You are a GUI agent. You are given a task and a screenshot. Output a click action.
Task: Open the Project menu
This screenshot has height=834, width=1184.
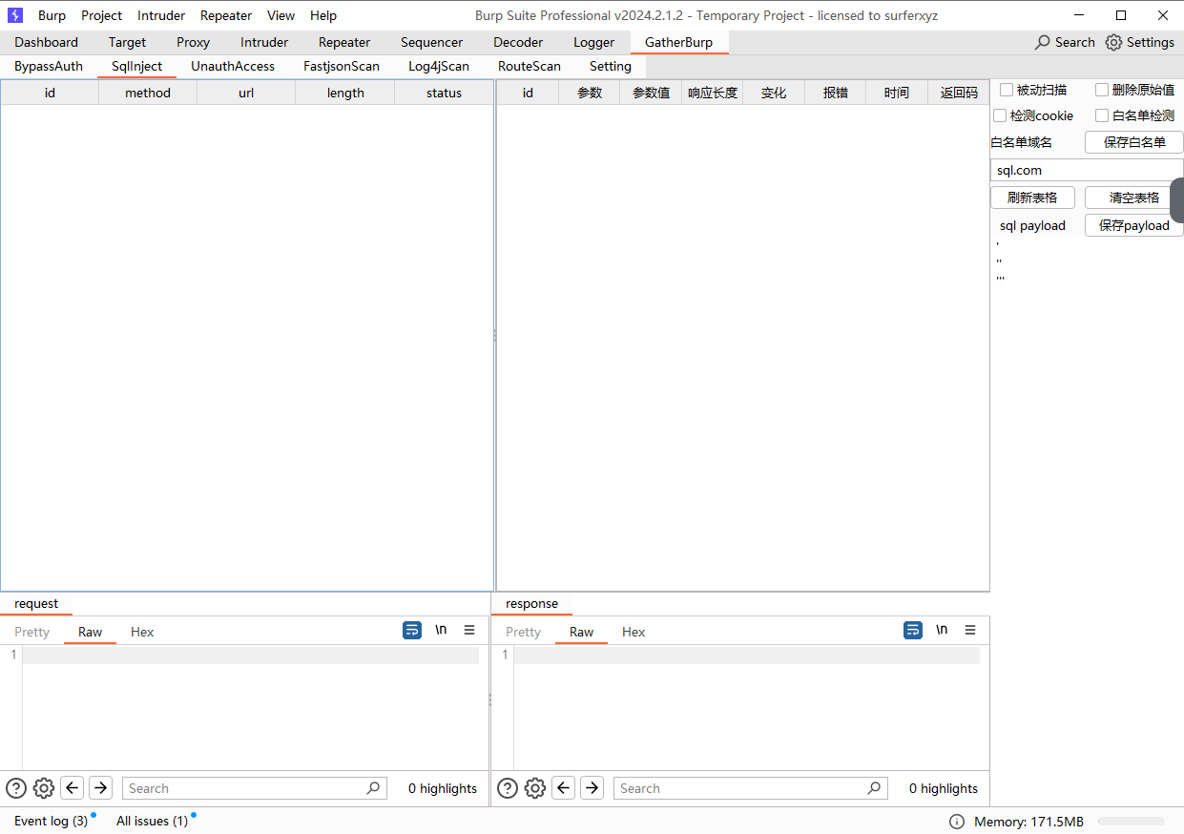(101, 15)
